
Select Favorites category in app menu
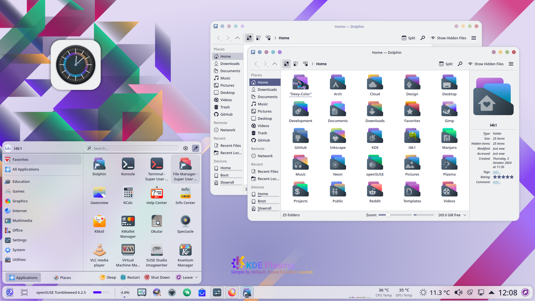click(x=43, y=159)
